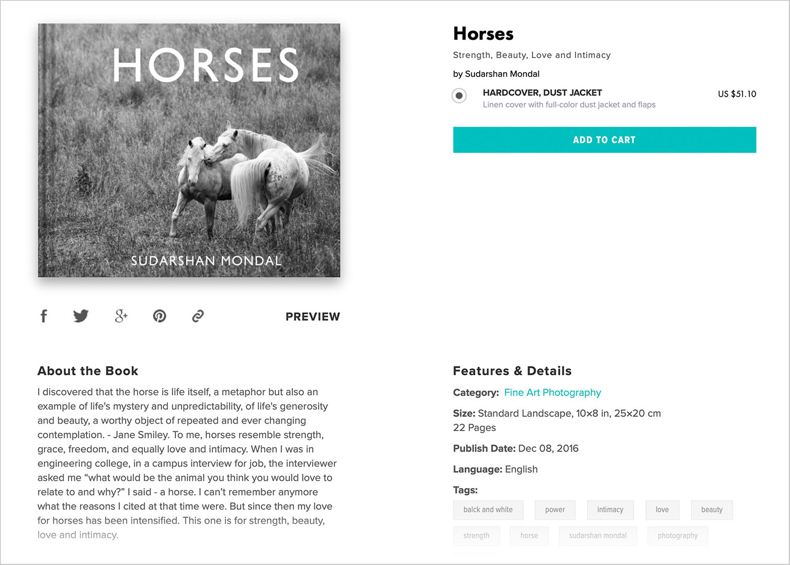Choose the "beauty" tag
This screenshot has height=565, width=790.
(712, 510)
